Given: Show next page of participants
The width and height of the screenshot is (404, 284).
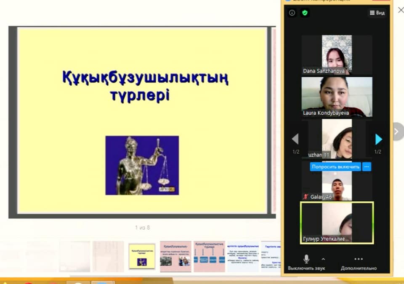Looking at the screenshot, I should point(378,139).
